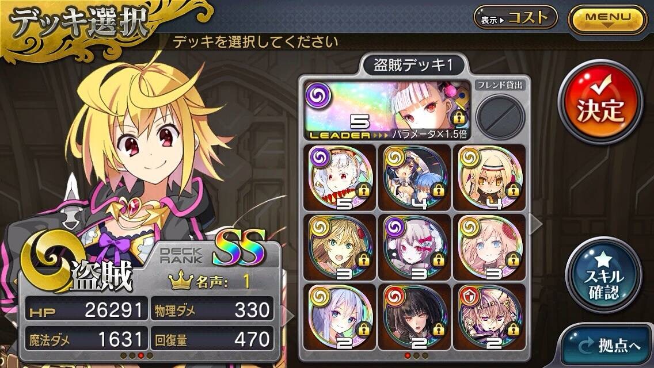
Task: Toggle display mode with コスト button
Action: click(515, 17)
